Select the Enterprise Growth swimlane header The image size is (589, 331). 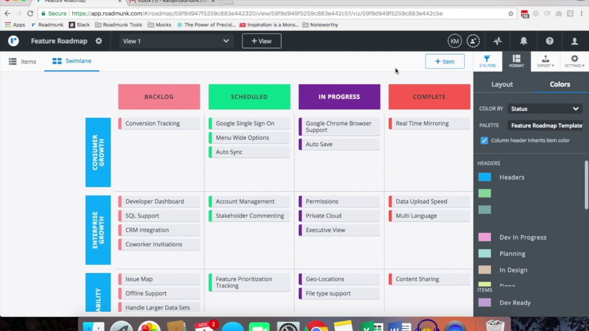tap(98, 230)
